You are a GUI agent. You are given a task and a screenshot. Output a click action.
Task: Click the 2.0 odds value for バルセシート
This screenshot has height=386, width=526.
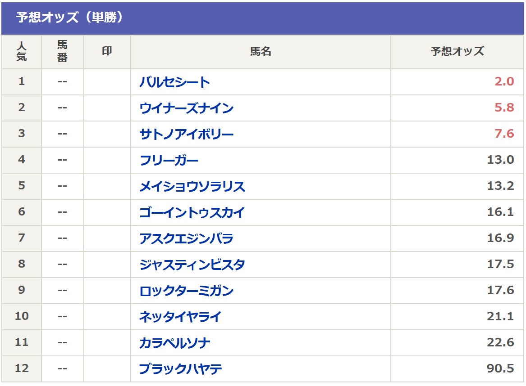tap(504, 82)
